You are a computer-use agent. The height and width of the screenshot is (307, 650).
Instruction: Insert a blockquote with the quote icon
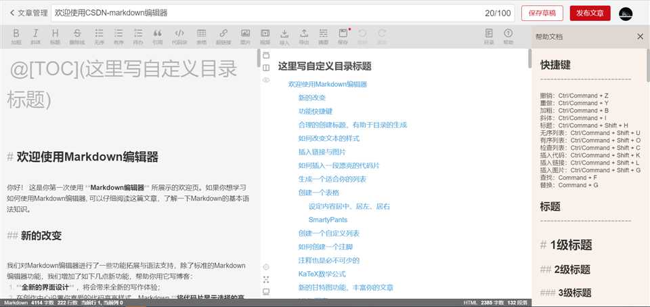tap(158, 37)
